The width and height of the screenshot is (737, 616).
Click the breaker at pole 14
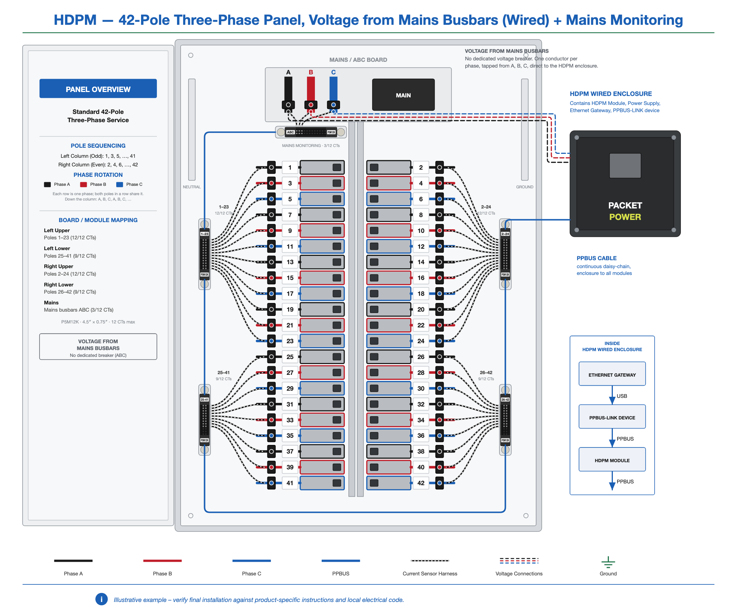(389, 262)
